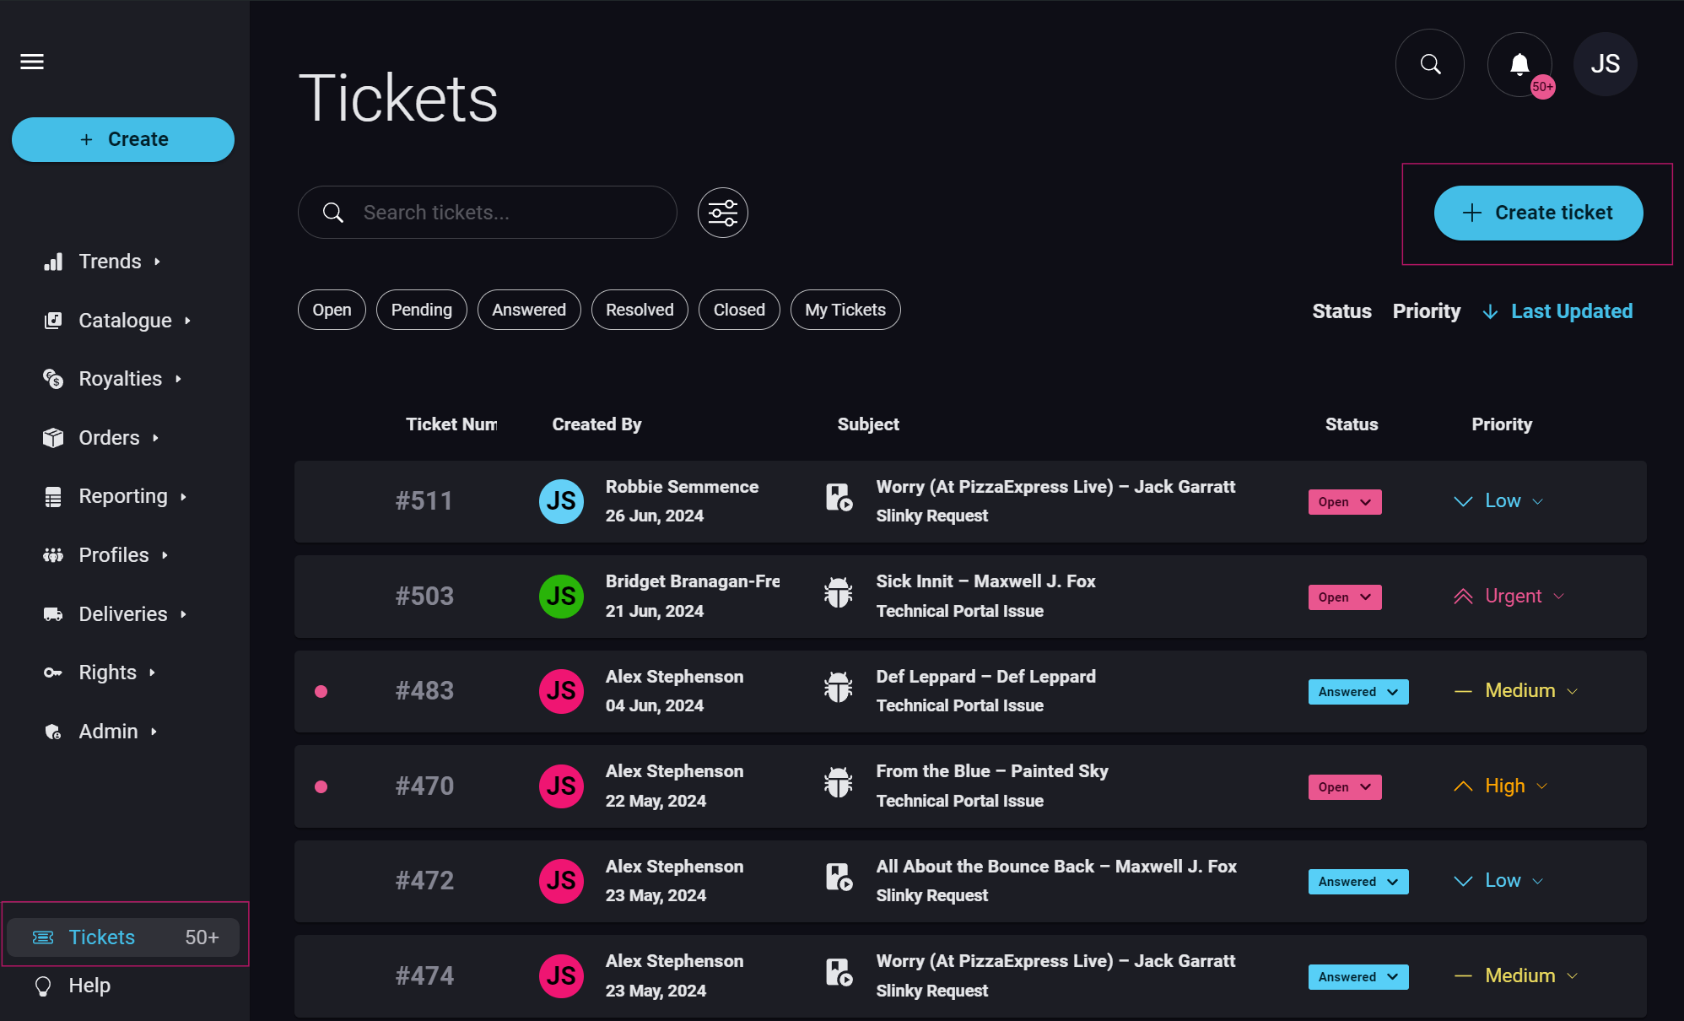The height and width of the screenshot is (1021, 1684).
Task: Sort tickets by Status
Action: [1341, 311]
